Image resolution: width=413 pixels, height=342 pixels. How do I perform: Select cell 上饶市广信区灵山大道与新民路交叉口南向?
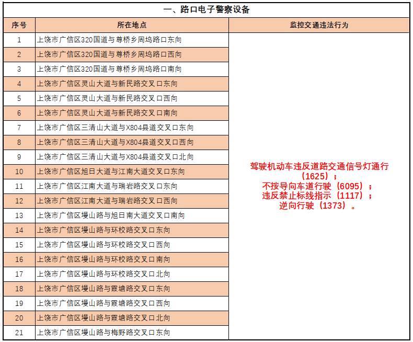click(x=132, y=113)
